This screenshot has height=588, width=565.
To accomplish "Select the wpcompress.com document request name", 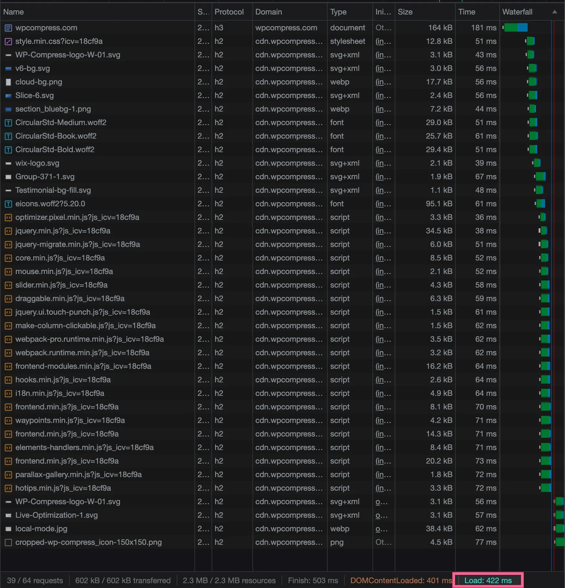I will pos(46,28).
